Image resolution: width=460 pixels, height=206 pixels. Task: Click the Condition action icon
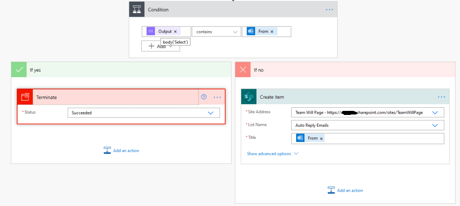137,9
